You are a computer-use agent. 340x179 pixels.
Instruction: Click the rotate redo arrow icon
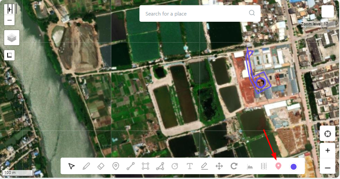coord(234,166)
